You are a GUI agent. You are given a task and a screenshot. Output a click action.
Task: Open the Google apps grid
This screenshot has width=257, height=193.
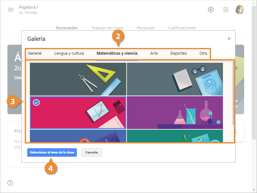pos(226,10)
